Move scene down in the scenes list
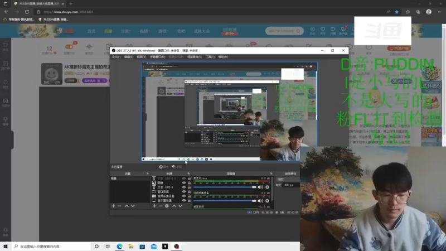 pos(133,206)
